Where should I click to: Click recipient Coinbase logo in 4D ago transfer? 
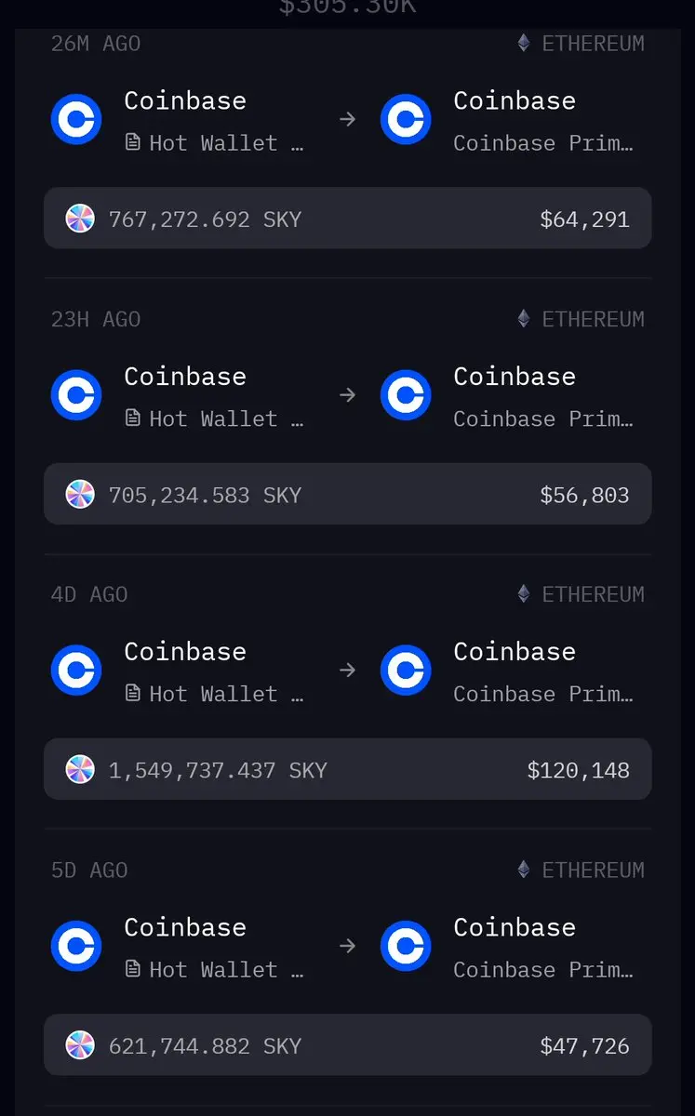(406, 670)
